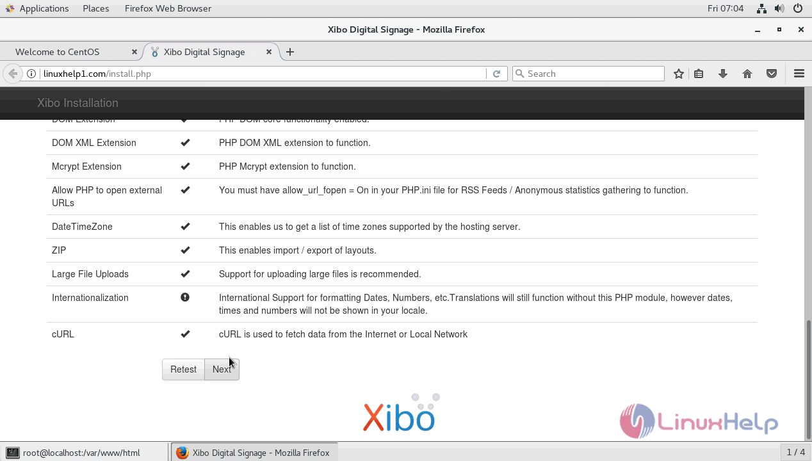Click the ZIP check mark icon
The image size is (812, 461).
coord(185,250)
